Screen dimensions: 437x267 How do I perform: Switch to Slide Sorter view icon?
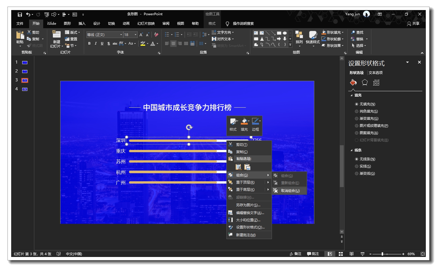(341, 254)
